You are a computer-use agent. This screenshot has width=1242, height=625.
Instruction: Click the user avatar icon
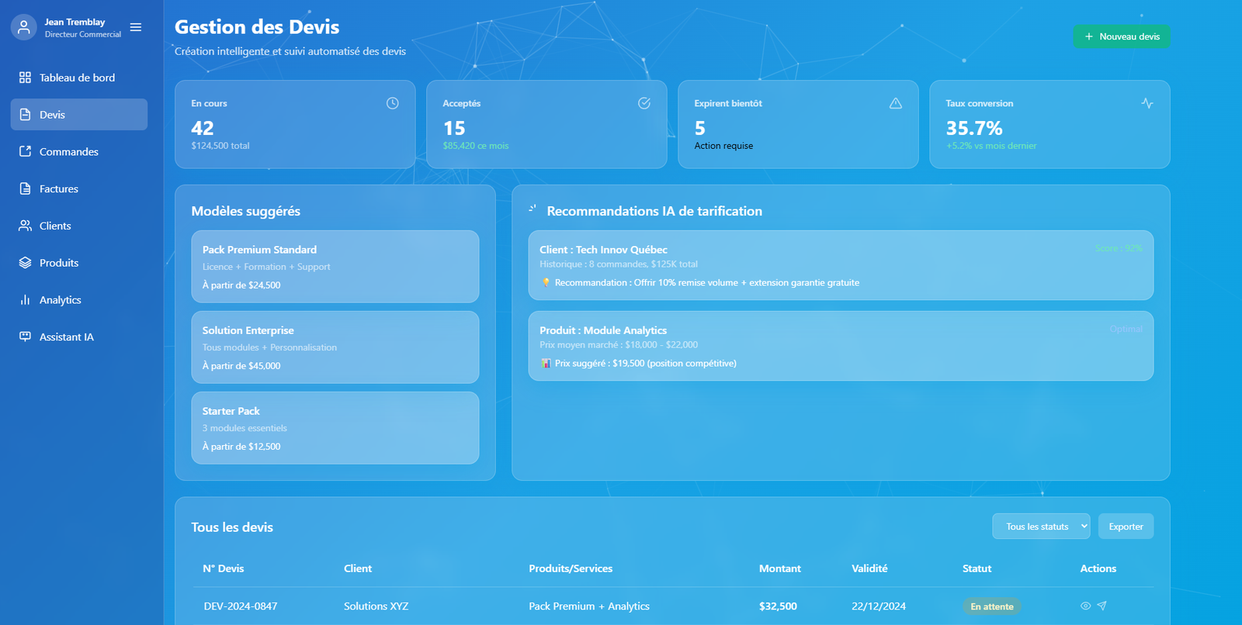pos(24,27)
